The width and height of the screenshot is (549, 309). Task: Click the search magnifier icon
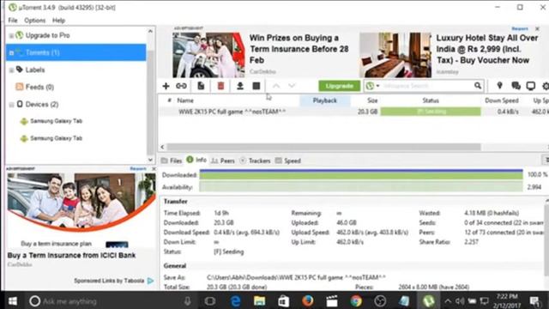coord(478,86)
